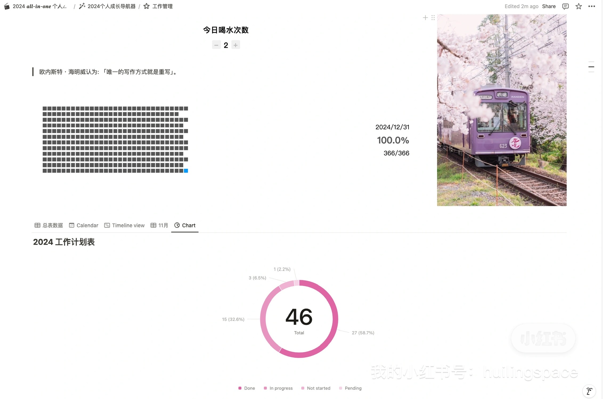Decrease water count with minus button

coord(216,45)
